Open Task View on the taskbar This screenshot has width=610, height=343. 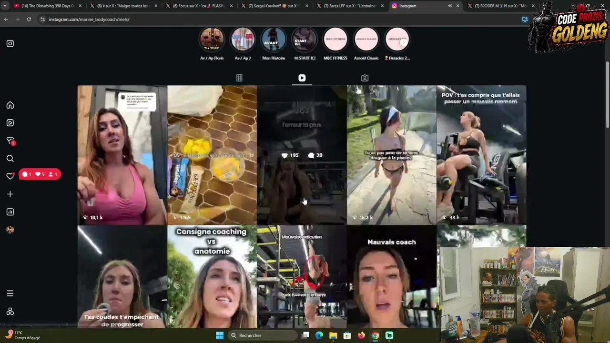coord(306,335)
